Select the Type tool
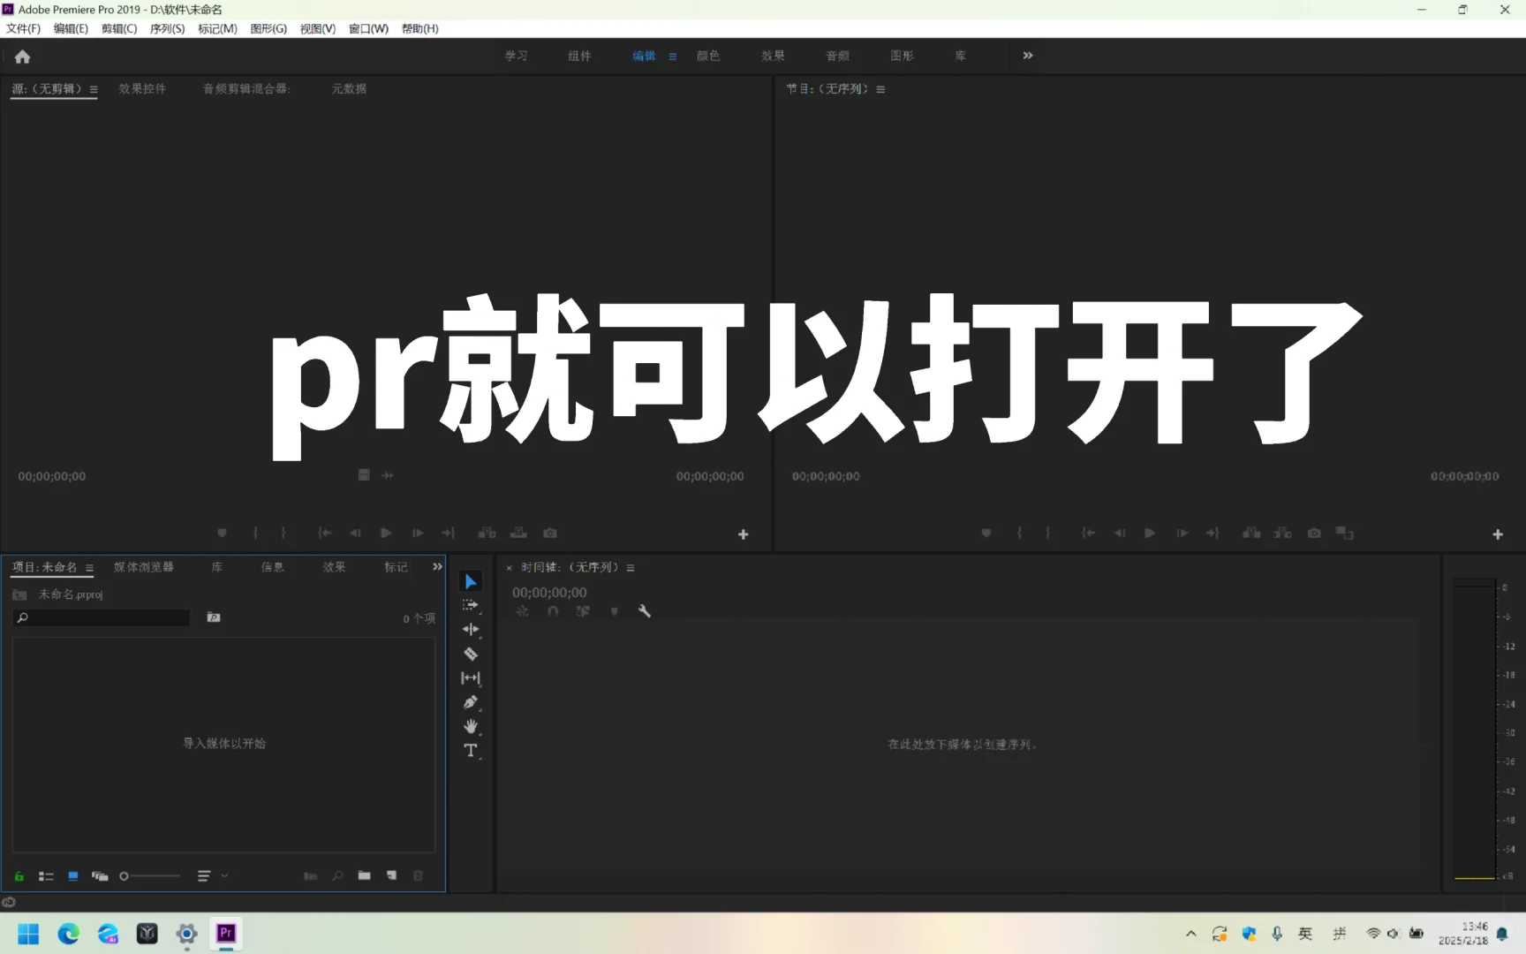 click(471, 750)
